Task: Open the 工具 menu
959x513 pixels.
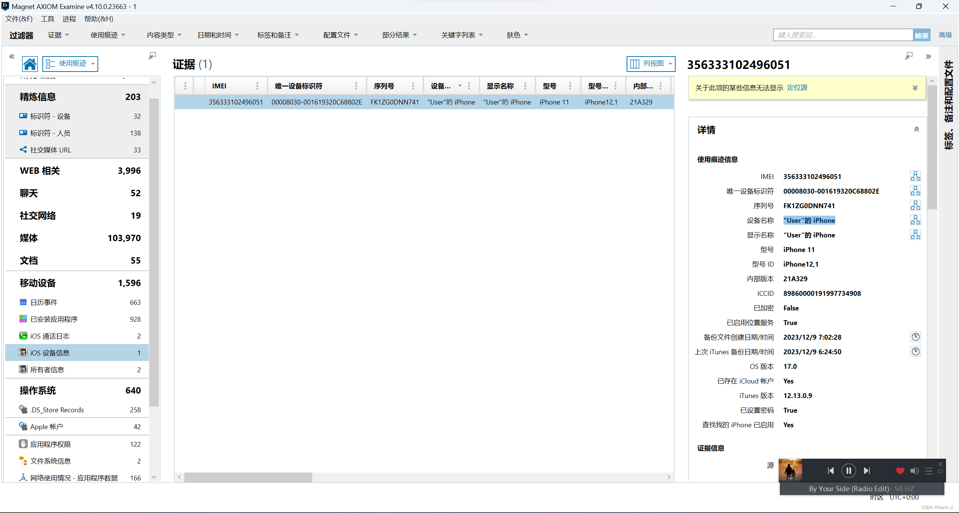Action: (x=47, y=19)
